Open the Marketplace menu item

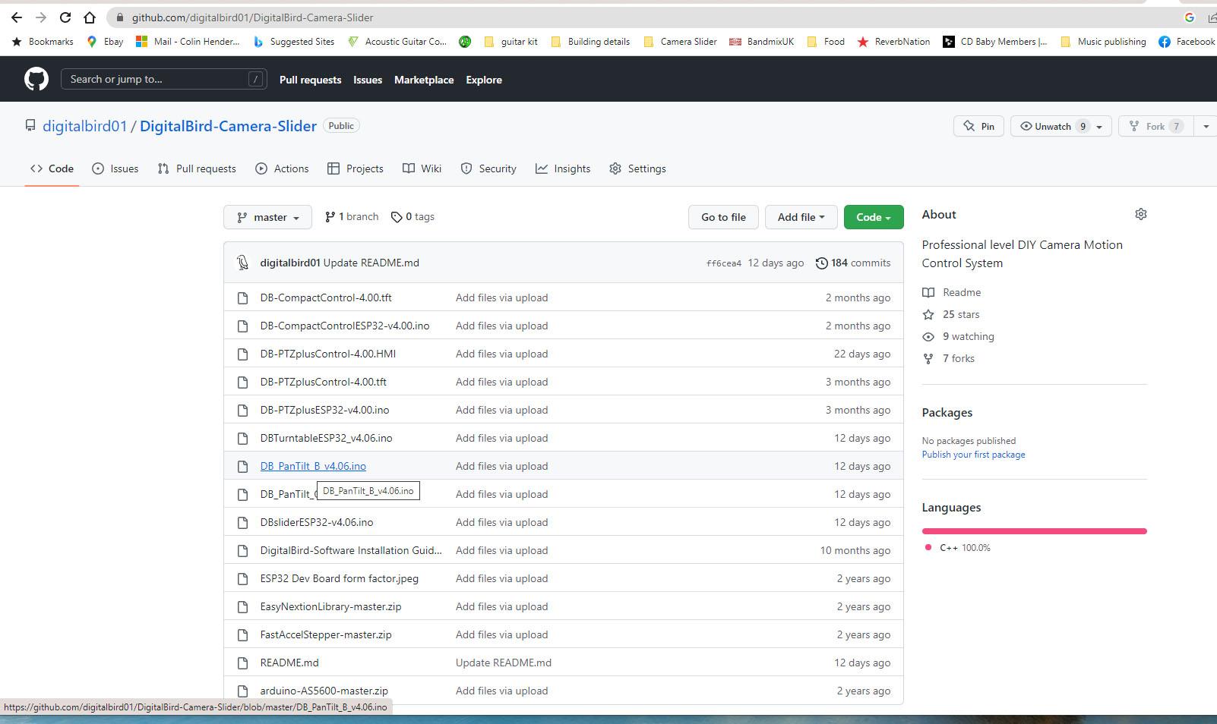pos(424,79)
